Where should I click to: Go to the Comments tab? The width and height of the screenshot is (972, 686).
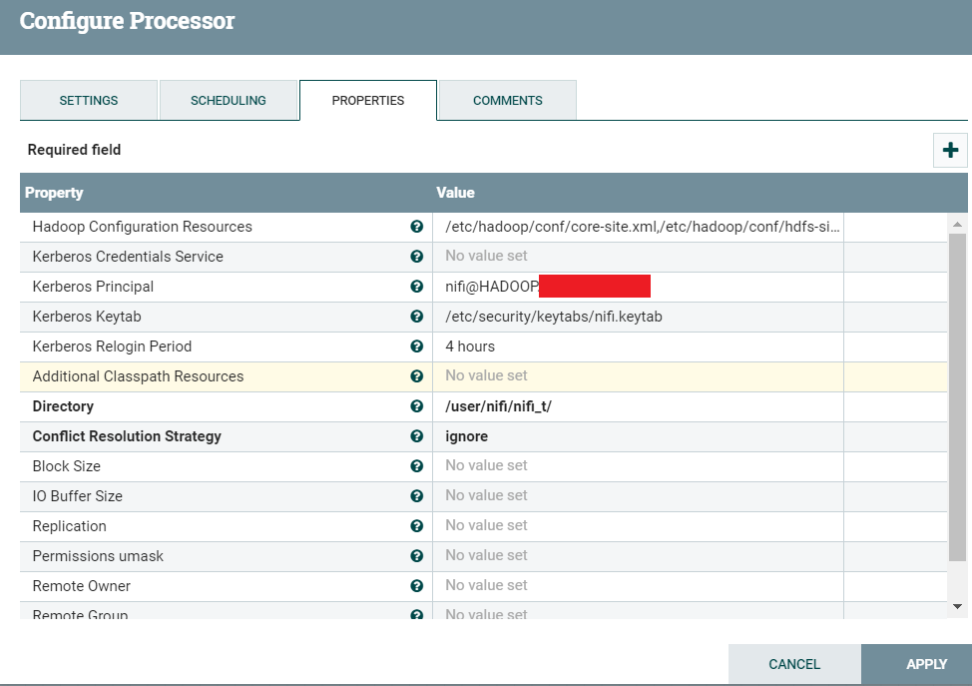click(x=508, y=101)
